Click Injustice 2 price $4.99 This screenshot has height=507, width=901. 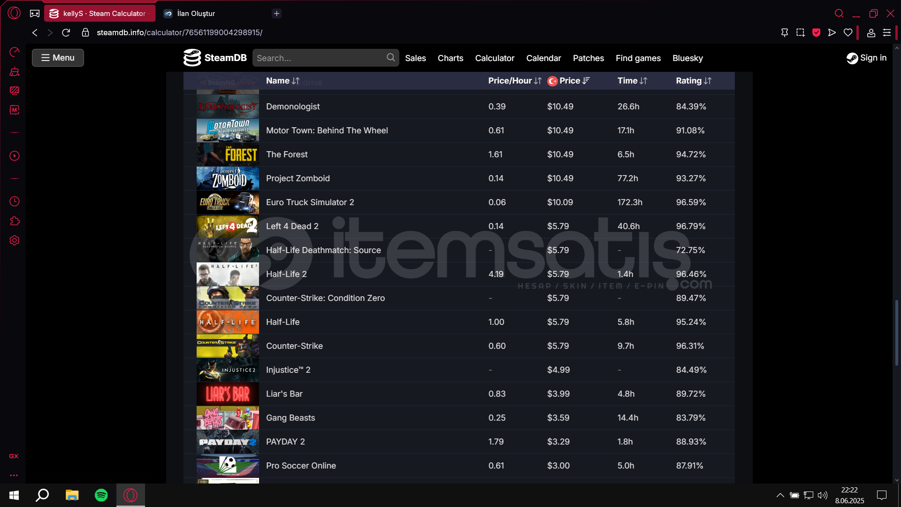[x=558, y=370]
